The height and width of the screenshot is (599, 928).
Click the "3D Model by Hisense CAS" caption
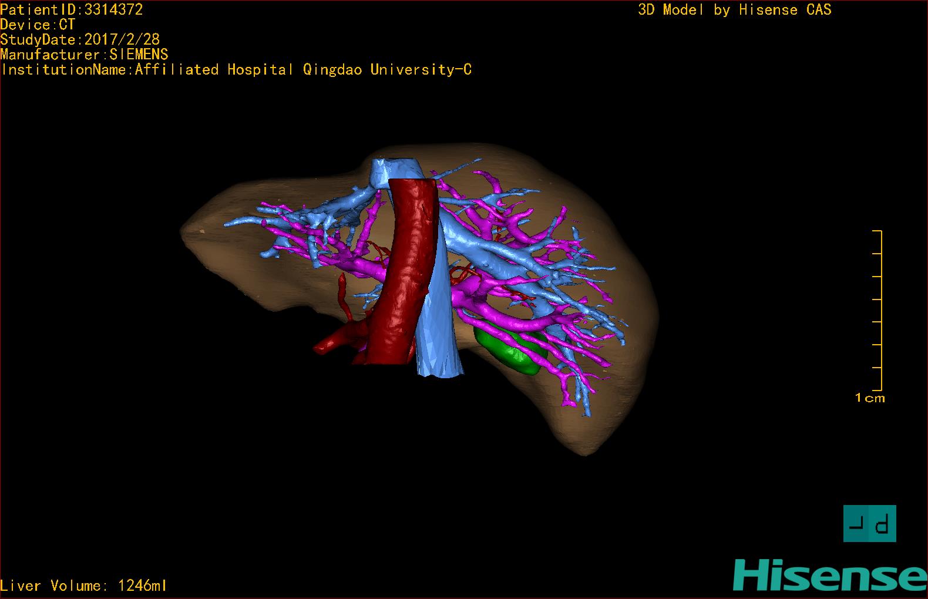(735, 10)
